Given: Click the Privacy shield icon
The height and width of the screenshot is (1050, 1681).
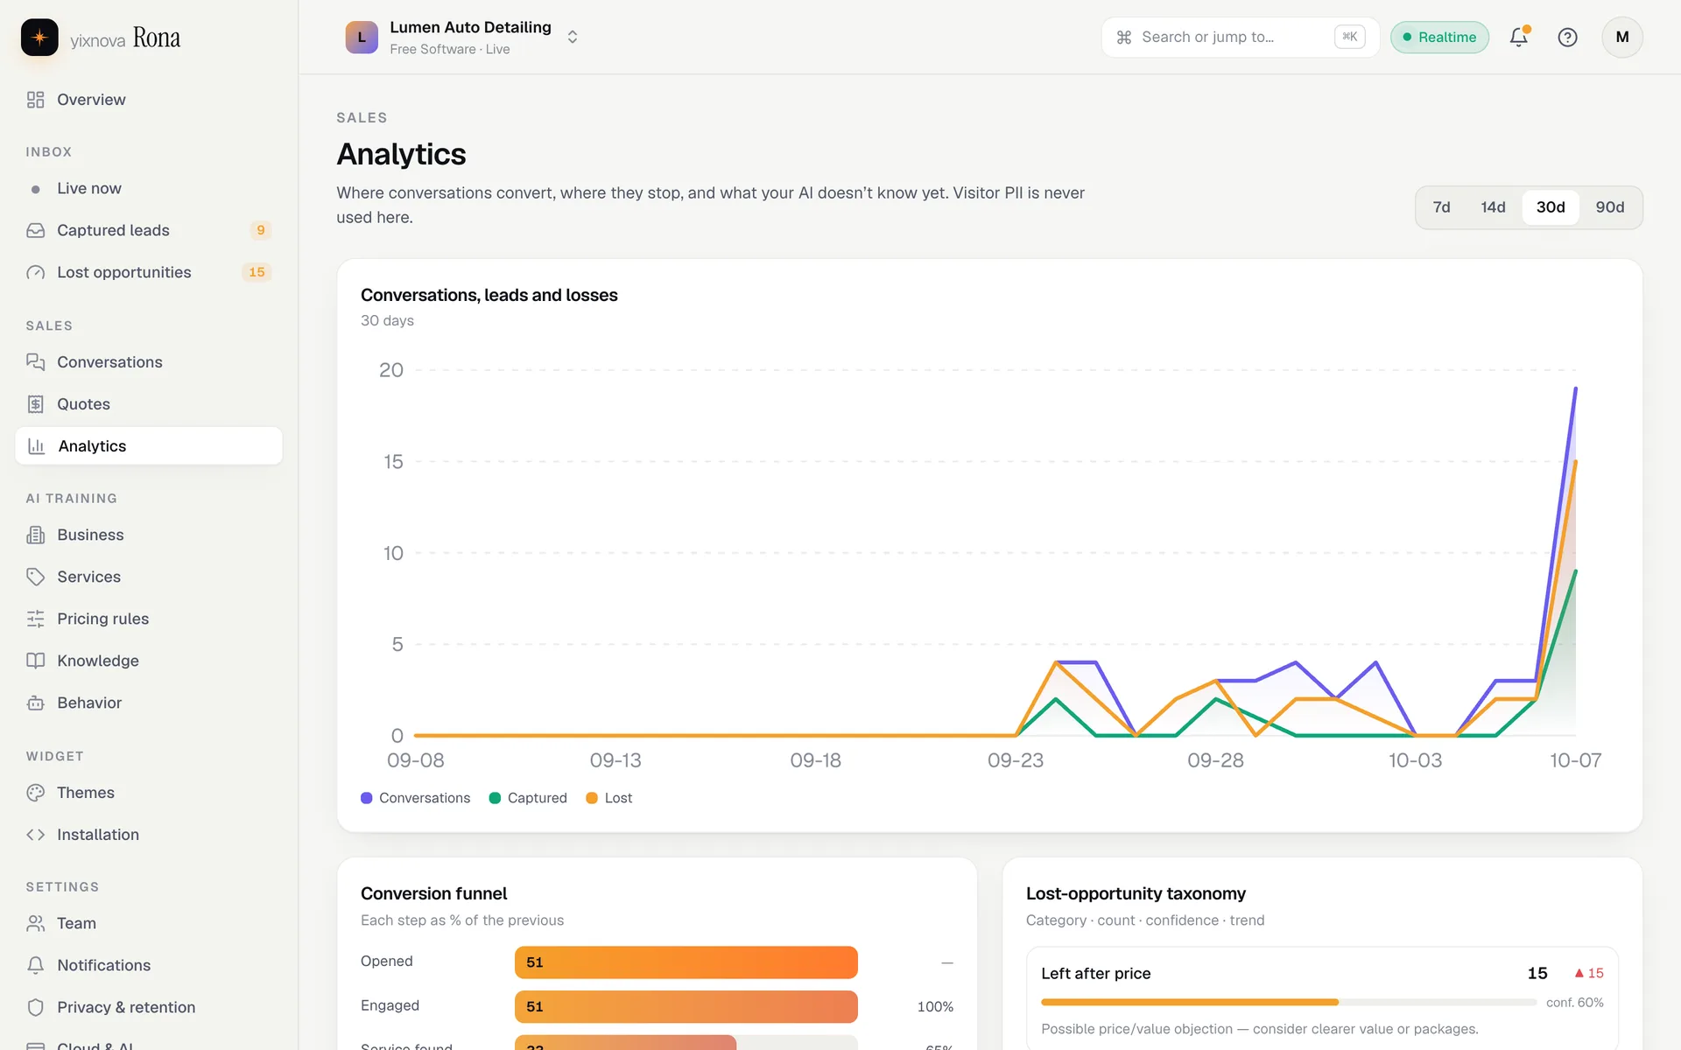Looking at the screenshot, I should click(x=35, y=1007).
